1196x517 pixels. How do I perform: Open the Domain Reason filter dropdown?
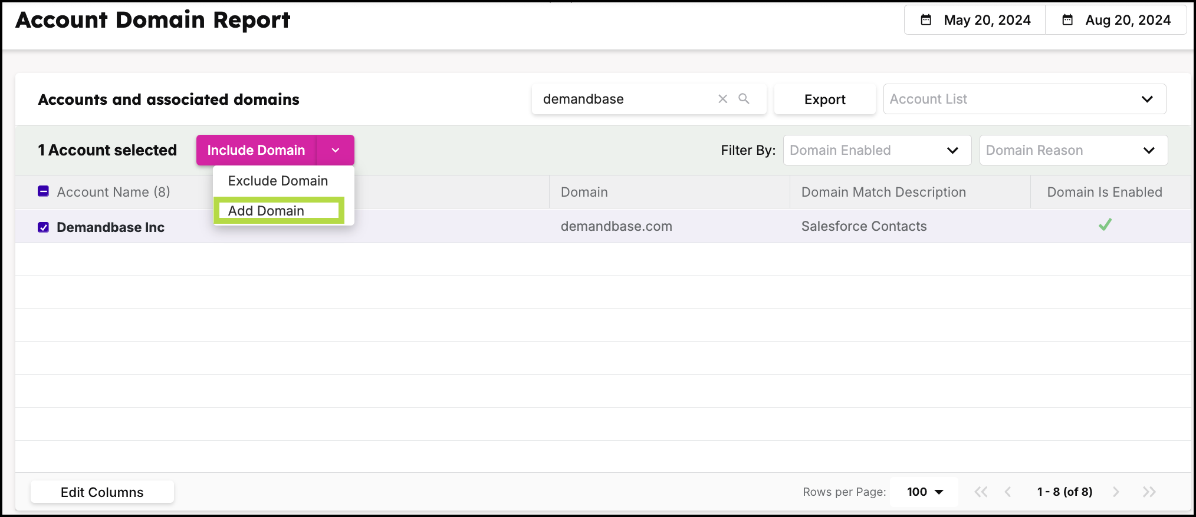coord(1073,150)
